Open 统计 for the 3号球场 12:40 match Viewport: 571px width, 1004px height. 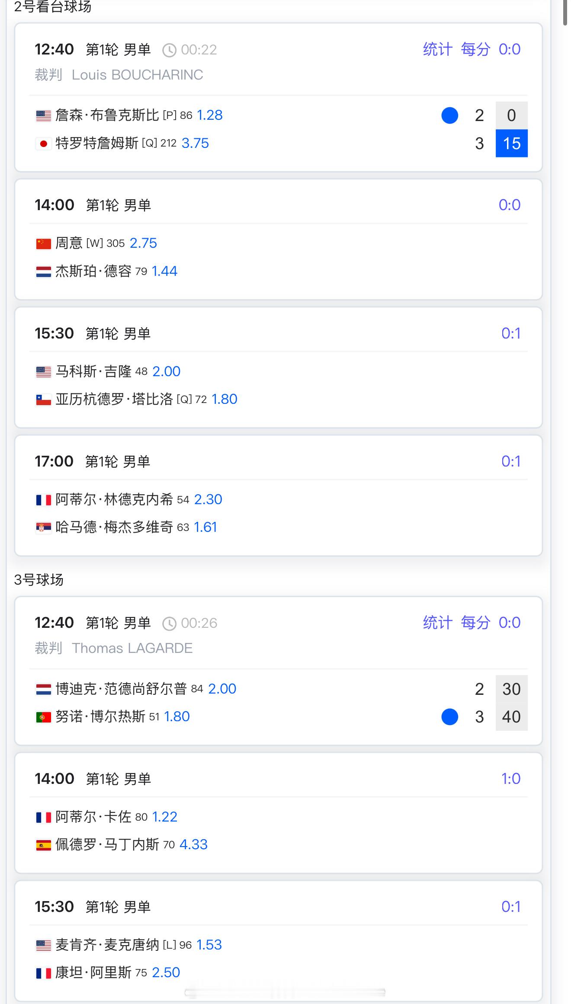click(437, 623)
